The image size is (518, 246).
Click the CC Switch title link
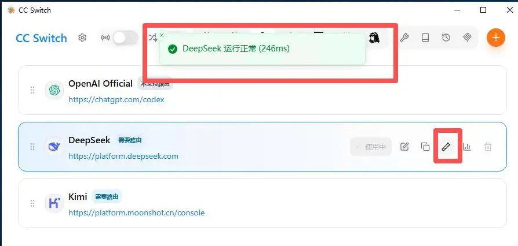41,38
